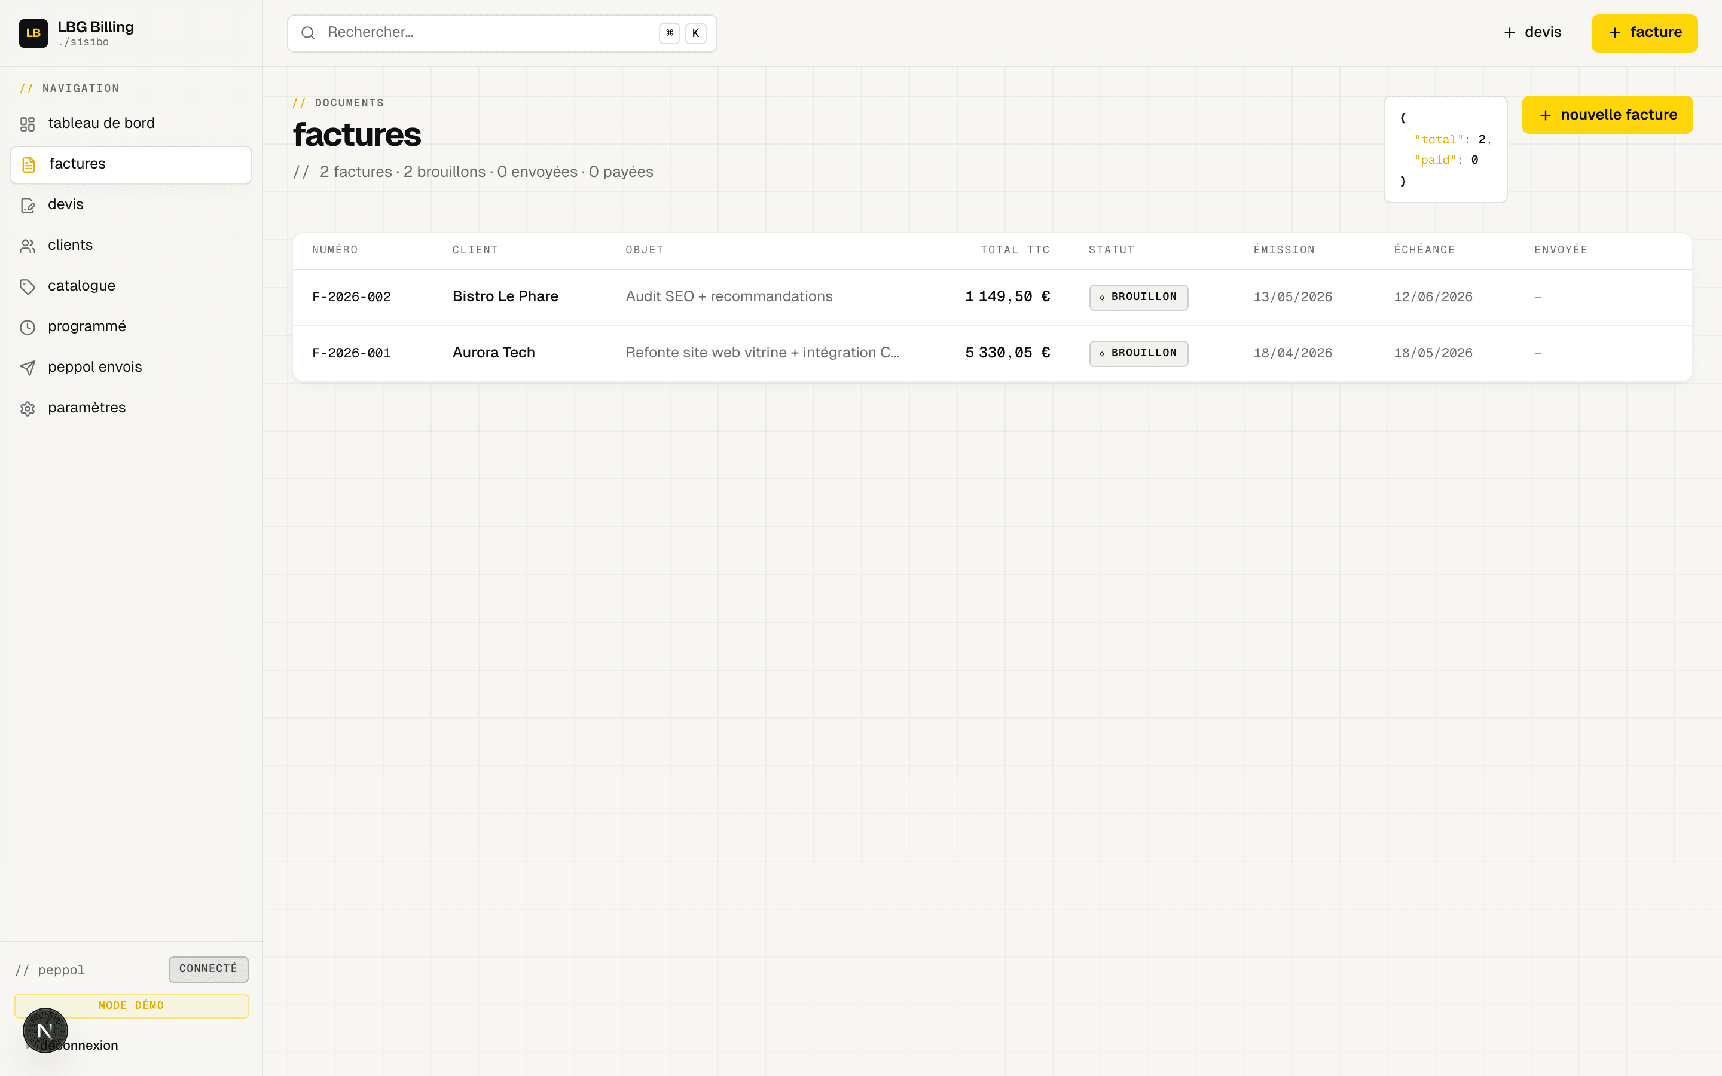1722x1076 pixels.
Task: Click emission date 13/05/2026
Action: [x=1293, y=296]
